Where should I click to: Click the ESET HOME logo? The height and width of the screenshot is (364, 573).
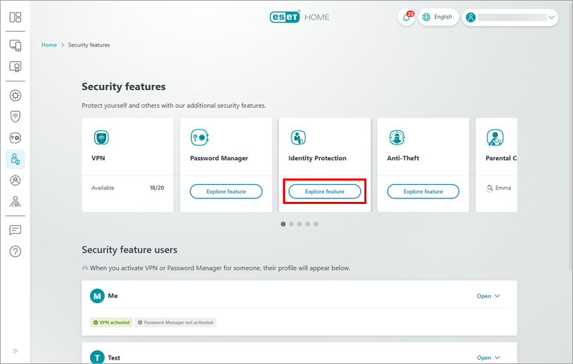(x=299, y=17)
